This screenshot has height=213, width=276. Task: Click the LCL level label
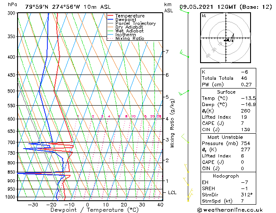coord(172,192)
